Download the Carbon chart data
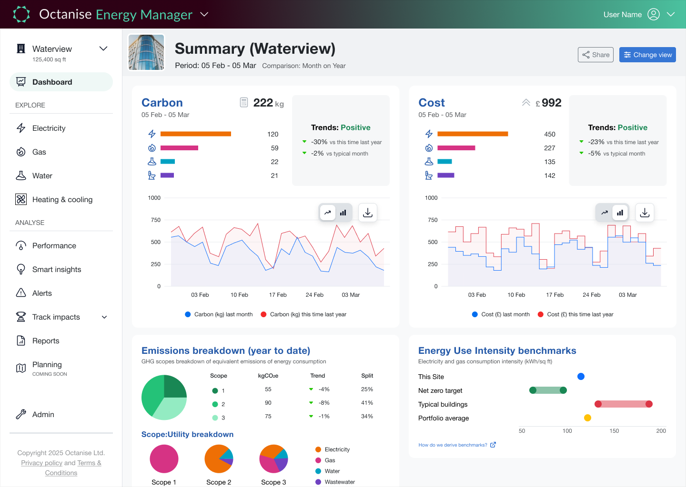The height and width of the screenshot is (487, 686). (x=368, y=213)
